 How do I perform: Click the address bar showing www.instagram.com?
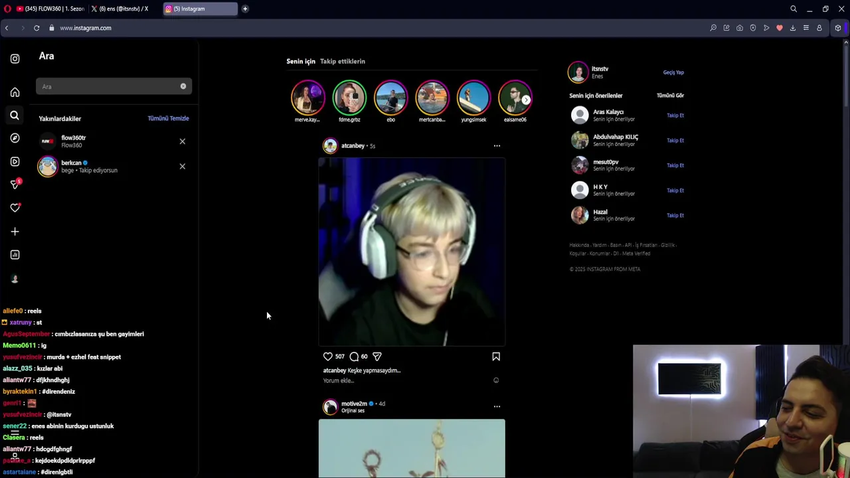(x=86, y=28)
